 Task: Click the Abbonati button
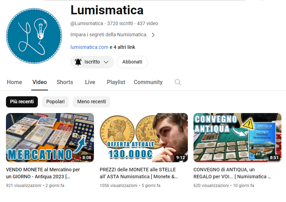coord(132,62)
